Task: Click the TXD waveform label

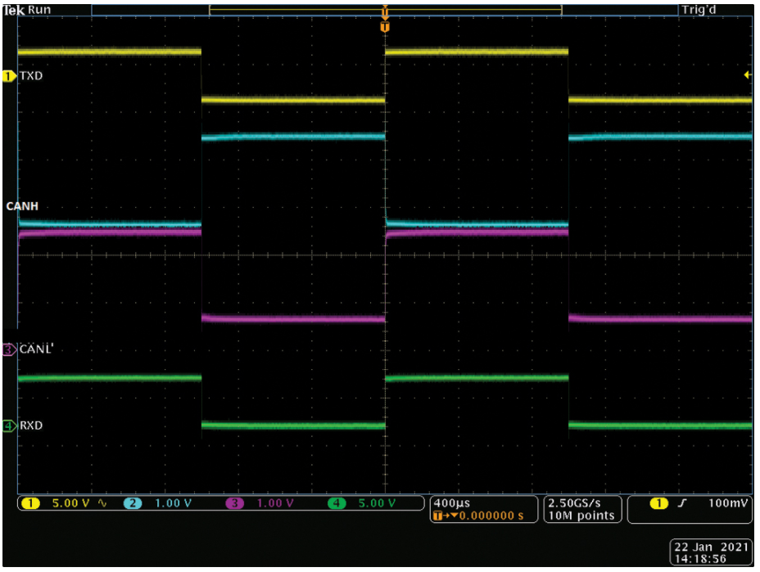Action: (31, 76)
